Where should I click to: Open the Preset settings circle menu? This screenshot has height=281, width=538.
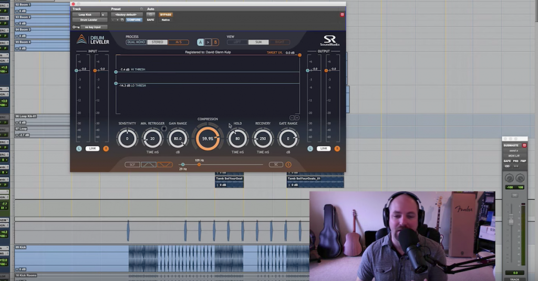141,9
